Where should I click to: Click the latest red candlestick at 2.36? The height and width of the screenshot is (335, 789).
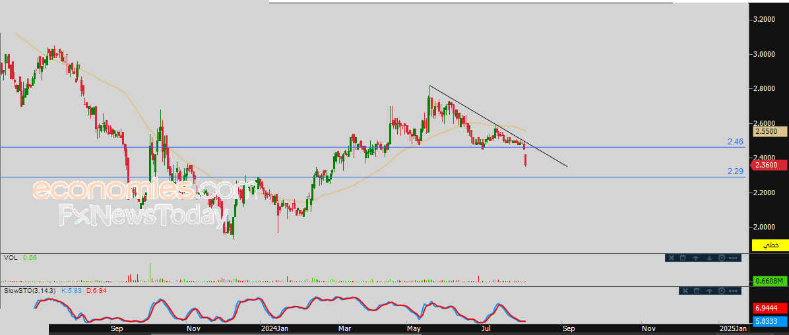pyautogui.click(x=526, y=160)
